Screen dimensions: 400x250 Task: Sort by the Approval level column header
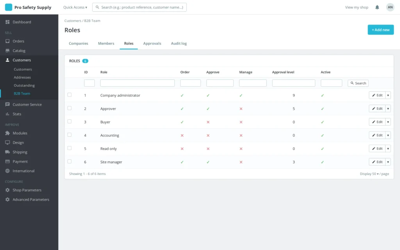click(x=283, y=72)
